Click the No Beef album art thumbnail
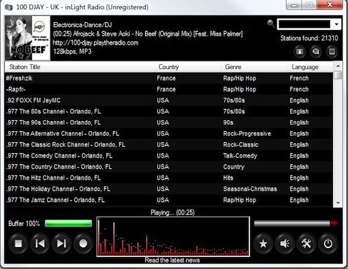The width and height of the screenshot is (348, 269). tap(27, 38)
